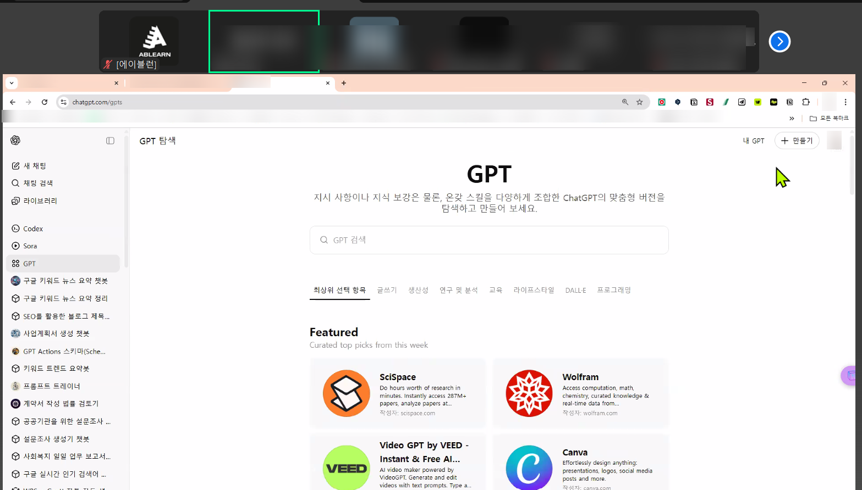Screen dimensions: 862x490
Task: Open 키워드 트렌드 요약봇 GPT
Action: (63, 369)
